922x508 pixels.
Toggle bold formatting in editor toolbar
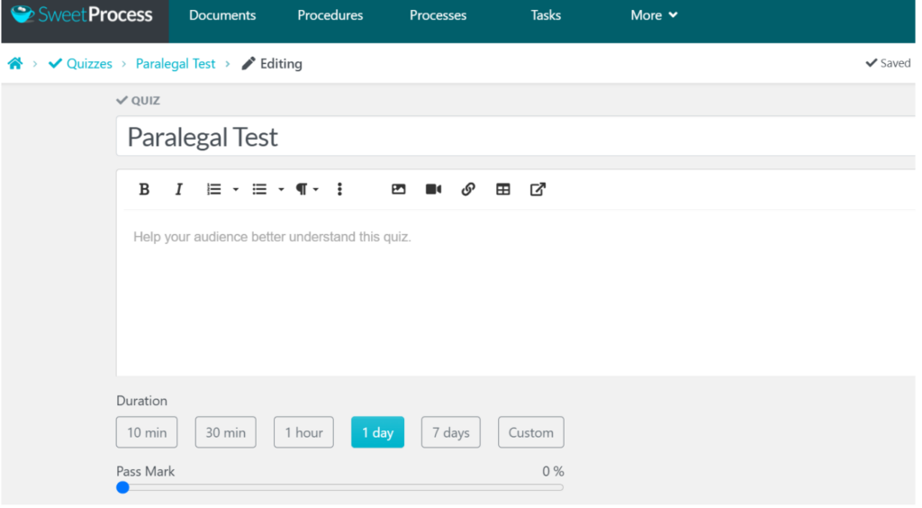click(144, 189)
